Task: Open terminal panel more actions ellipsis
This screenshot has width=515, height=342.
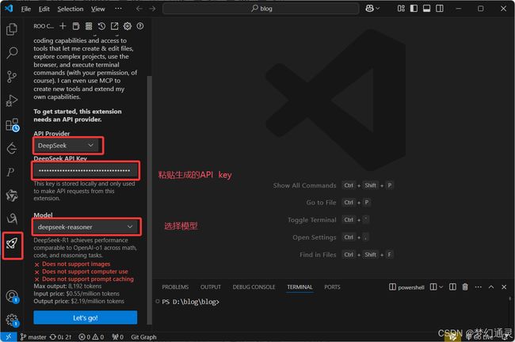Action: (479, 287)
